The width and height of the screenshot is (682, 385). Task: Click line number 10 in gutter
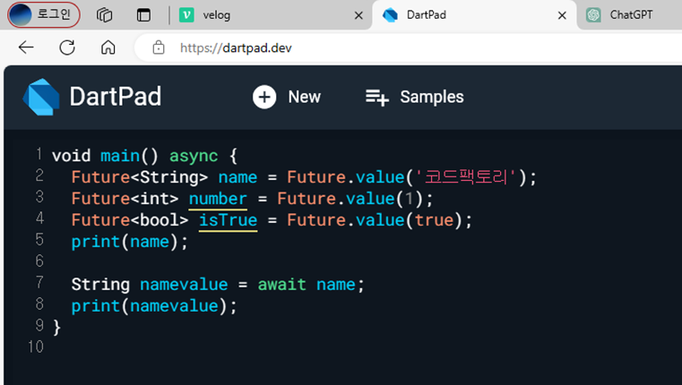point(36,346)
